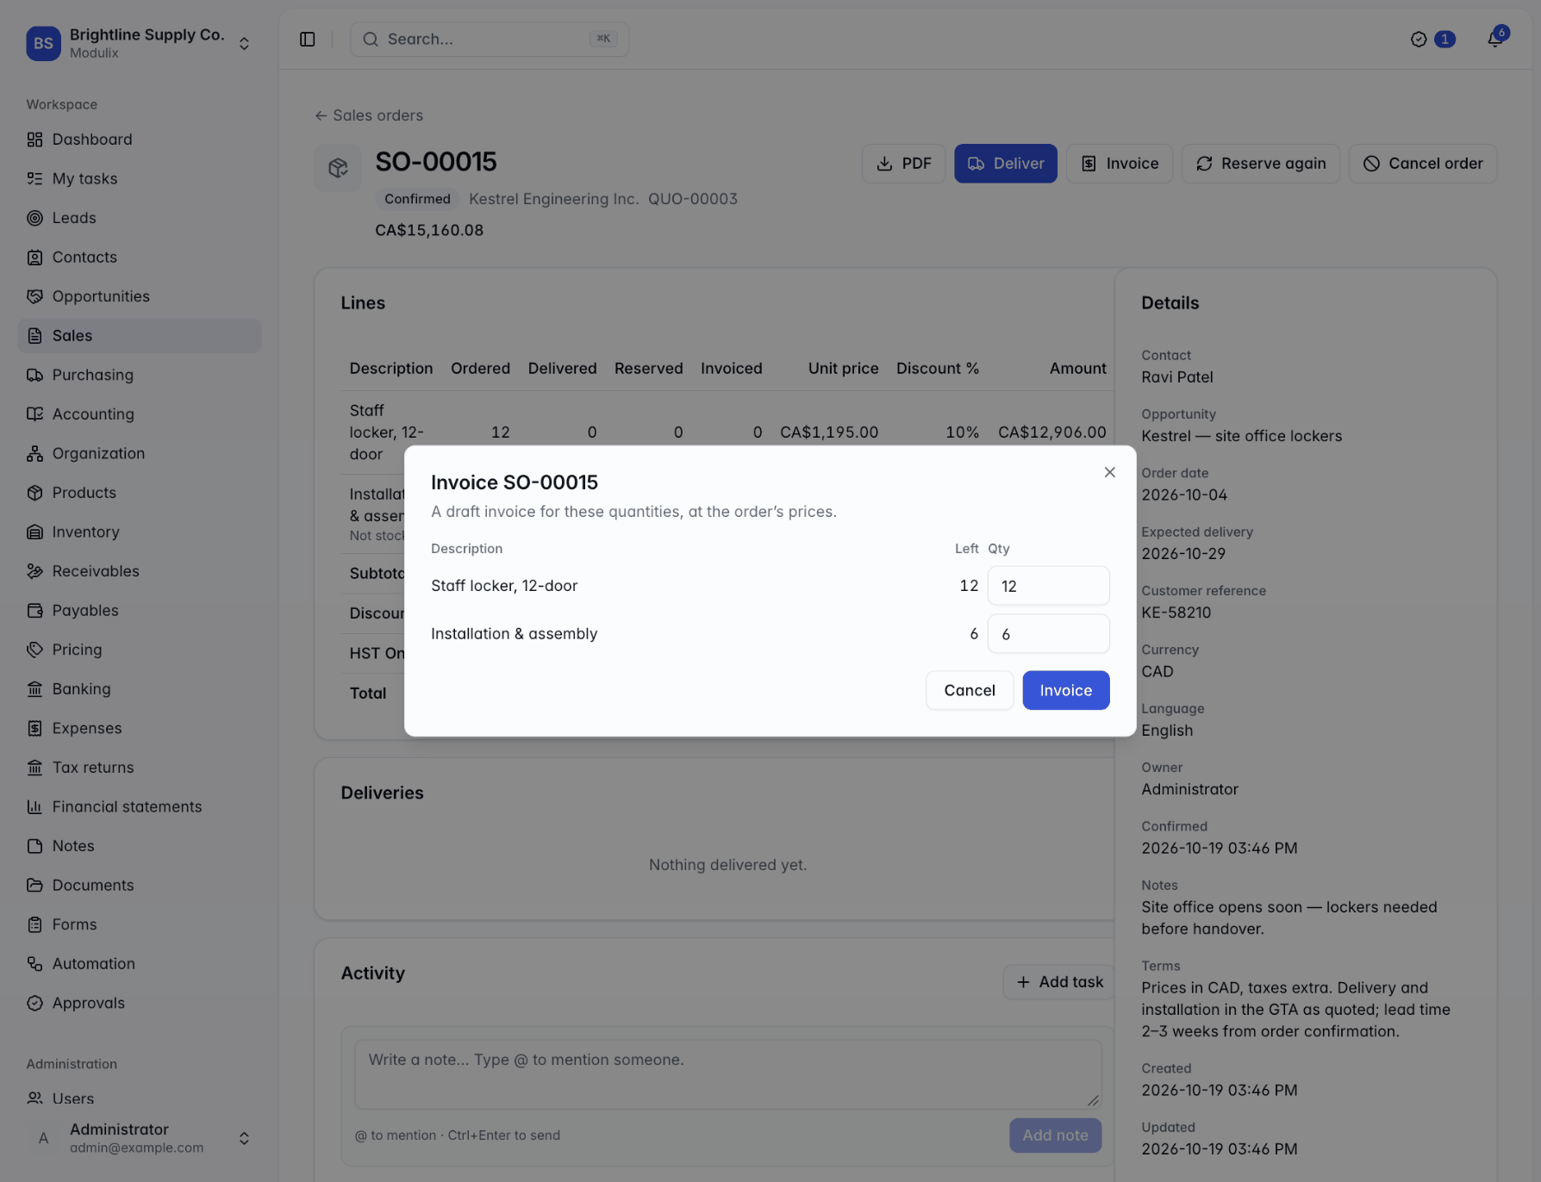1541x1182 pixels.
Task: Click the Add note button
Action: point(1056,1135)
